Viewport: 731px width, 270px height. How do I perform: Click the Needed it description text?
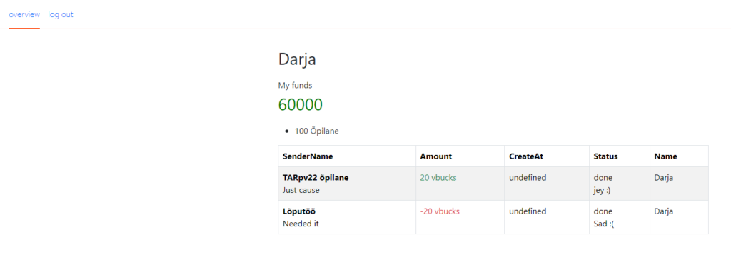pos(301,224)
